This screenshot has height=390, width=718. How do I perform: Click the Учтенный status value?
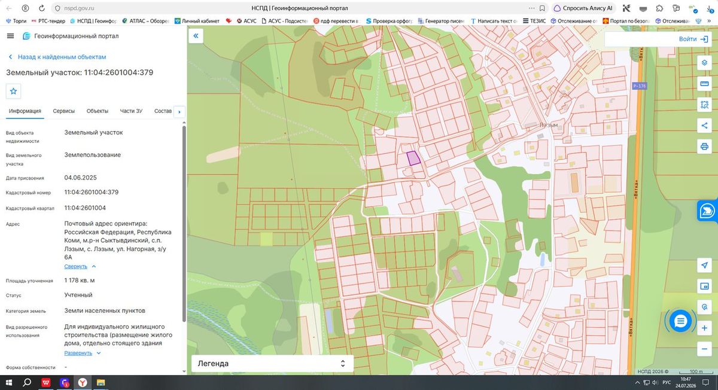78,295
